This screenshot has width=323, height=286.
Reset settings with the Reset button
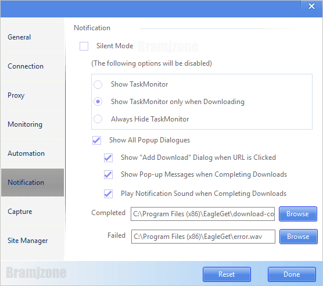tap(227, 274)
